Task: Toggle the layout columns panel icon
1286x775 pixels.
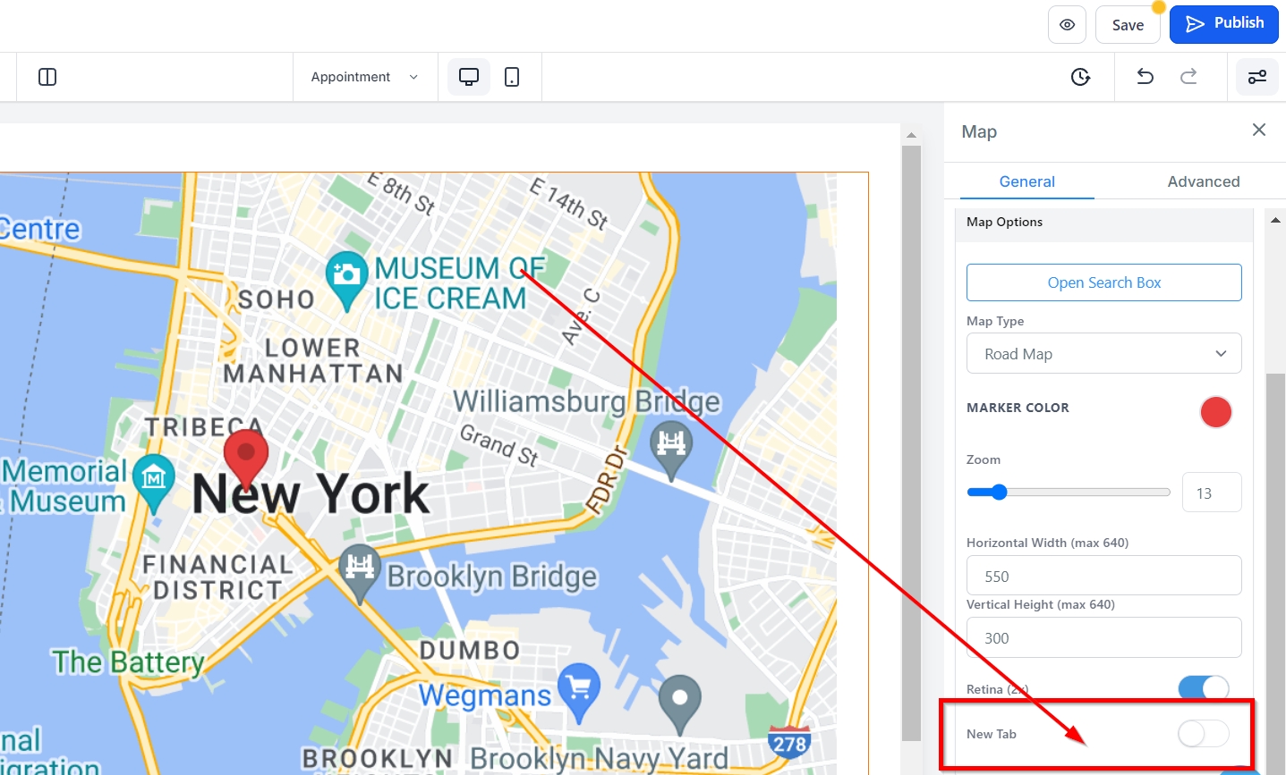Action: (x=48, y=77)
